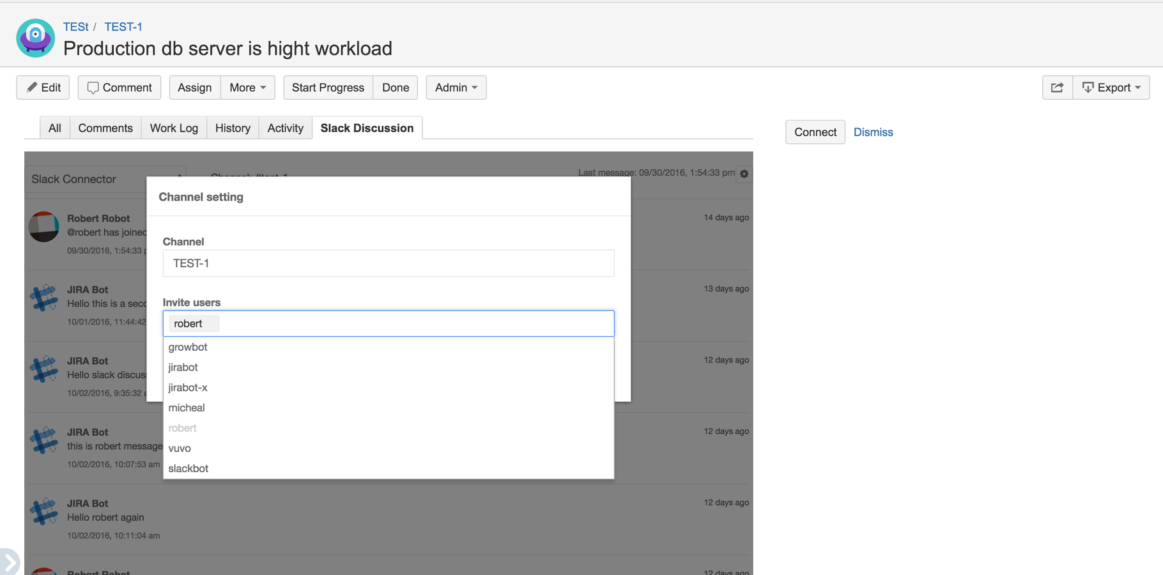The image size is (1163, 575).
Task: Mark issue as Done
Action: coord(396,88)
